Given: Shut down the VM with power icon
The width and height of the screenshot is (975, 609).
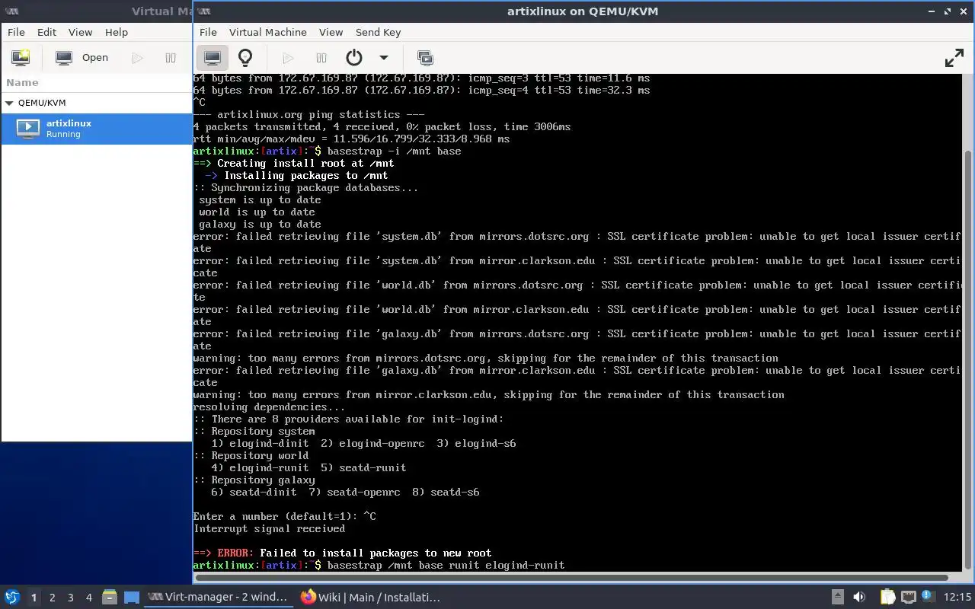Looking at the screenshot, I should (x=353, y=58).
